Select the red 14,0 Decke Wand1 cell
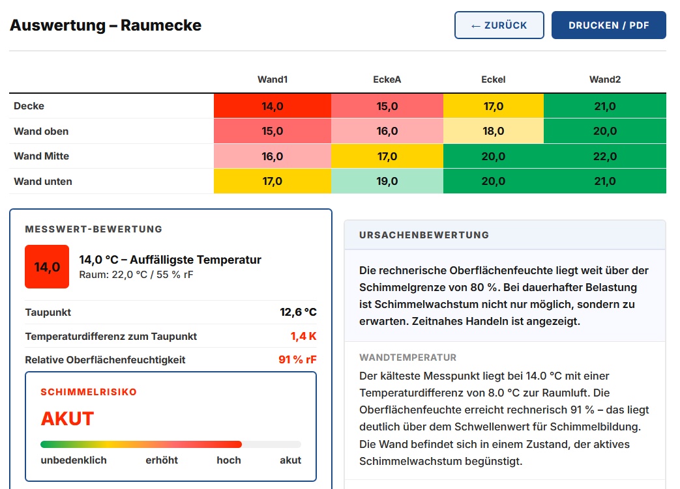 (273, 106)
